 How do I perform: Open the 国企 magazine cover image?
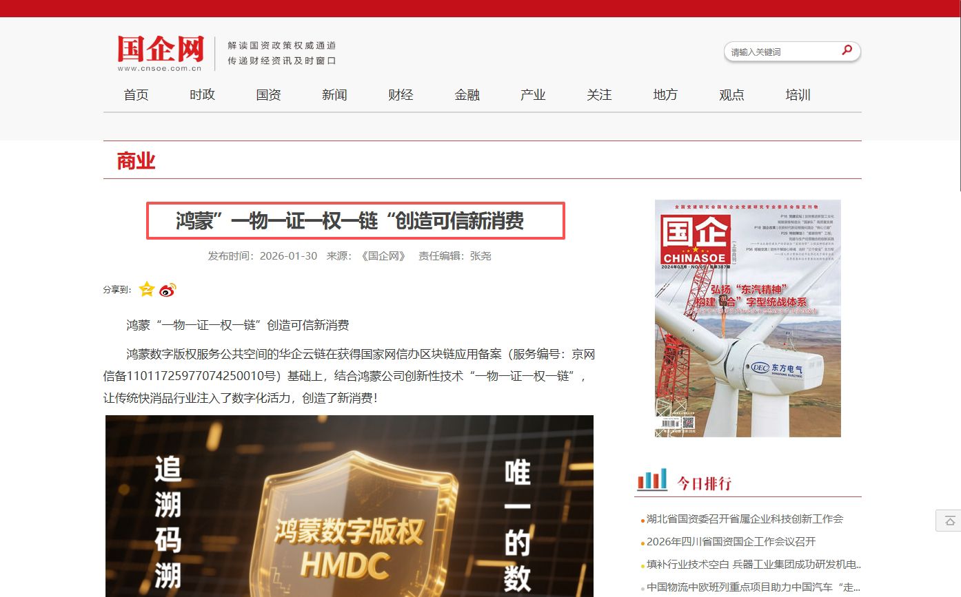pos(747,318)
